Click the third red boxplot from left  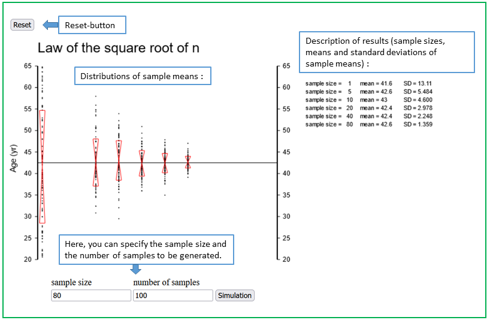coord(119,161)
